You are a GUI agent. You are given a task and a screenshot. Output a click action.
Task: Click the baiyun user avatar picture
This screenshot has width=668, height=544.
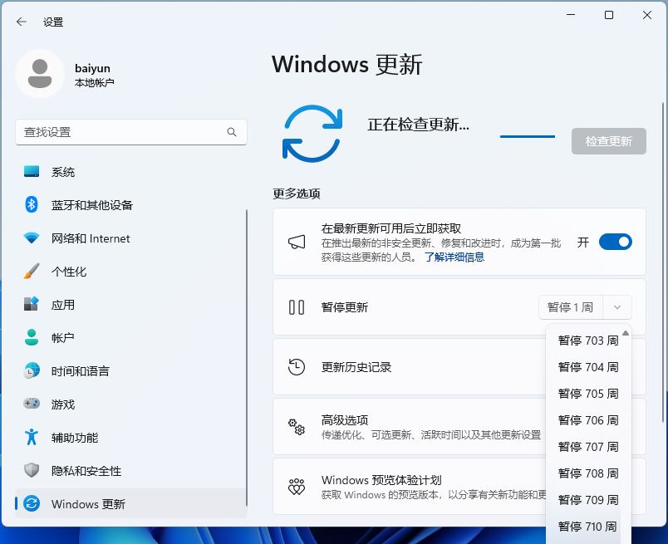(40, 74)
